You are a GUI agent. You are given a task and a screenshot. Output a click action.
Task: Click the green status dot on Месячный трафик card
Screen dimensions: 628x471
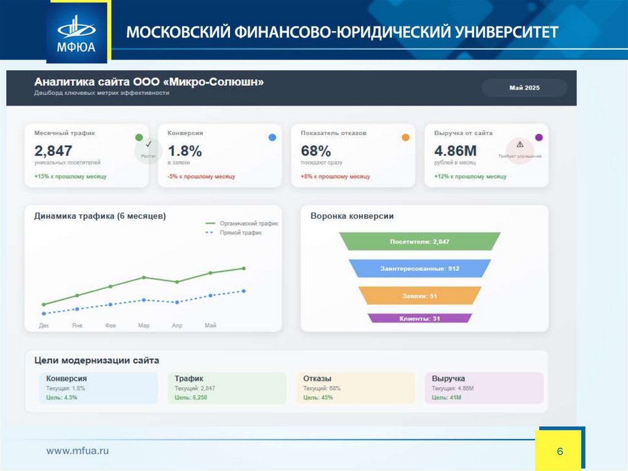pos(139,138)
